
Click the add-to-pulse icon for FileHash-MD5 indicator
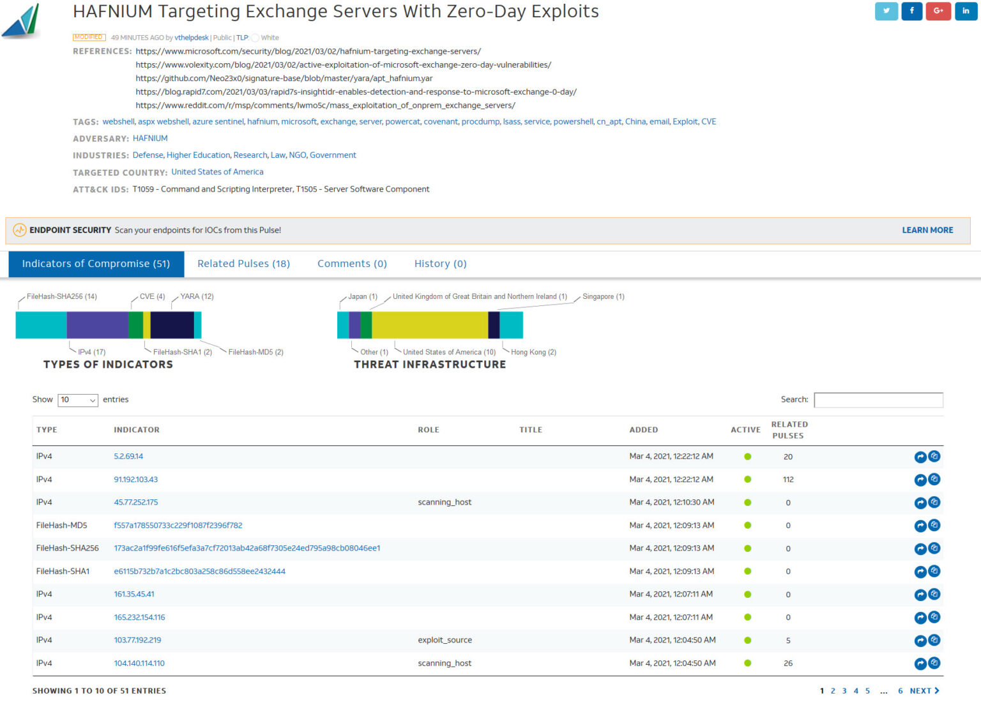coord(934,526)
